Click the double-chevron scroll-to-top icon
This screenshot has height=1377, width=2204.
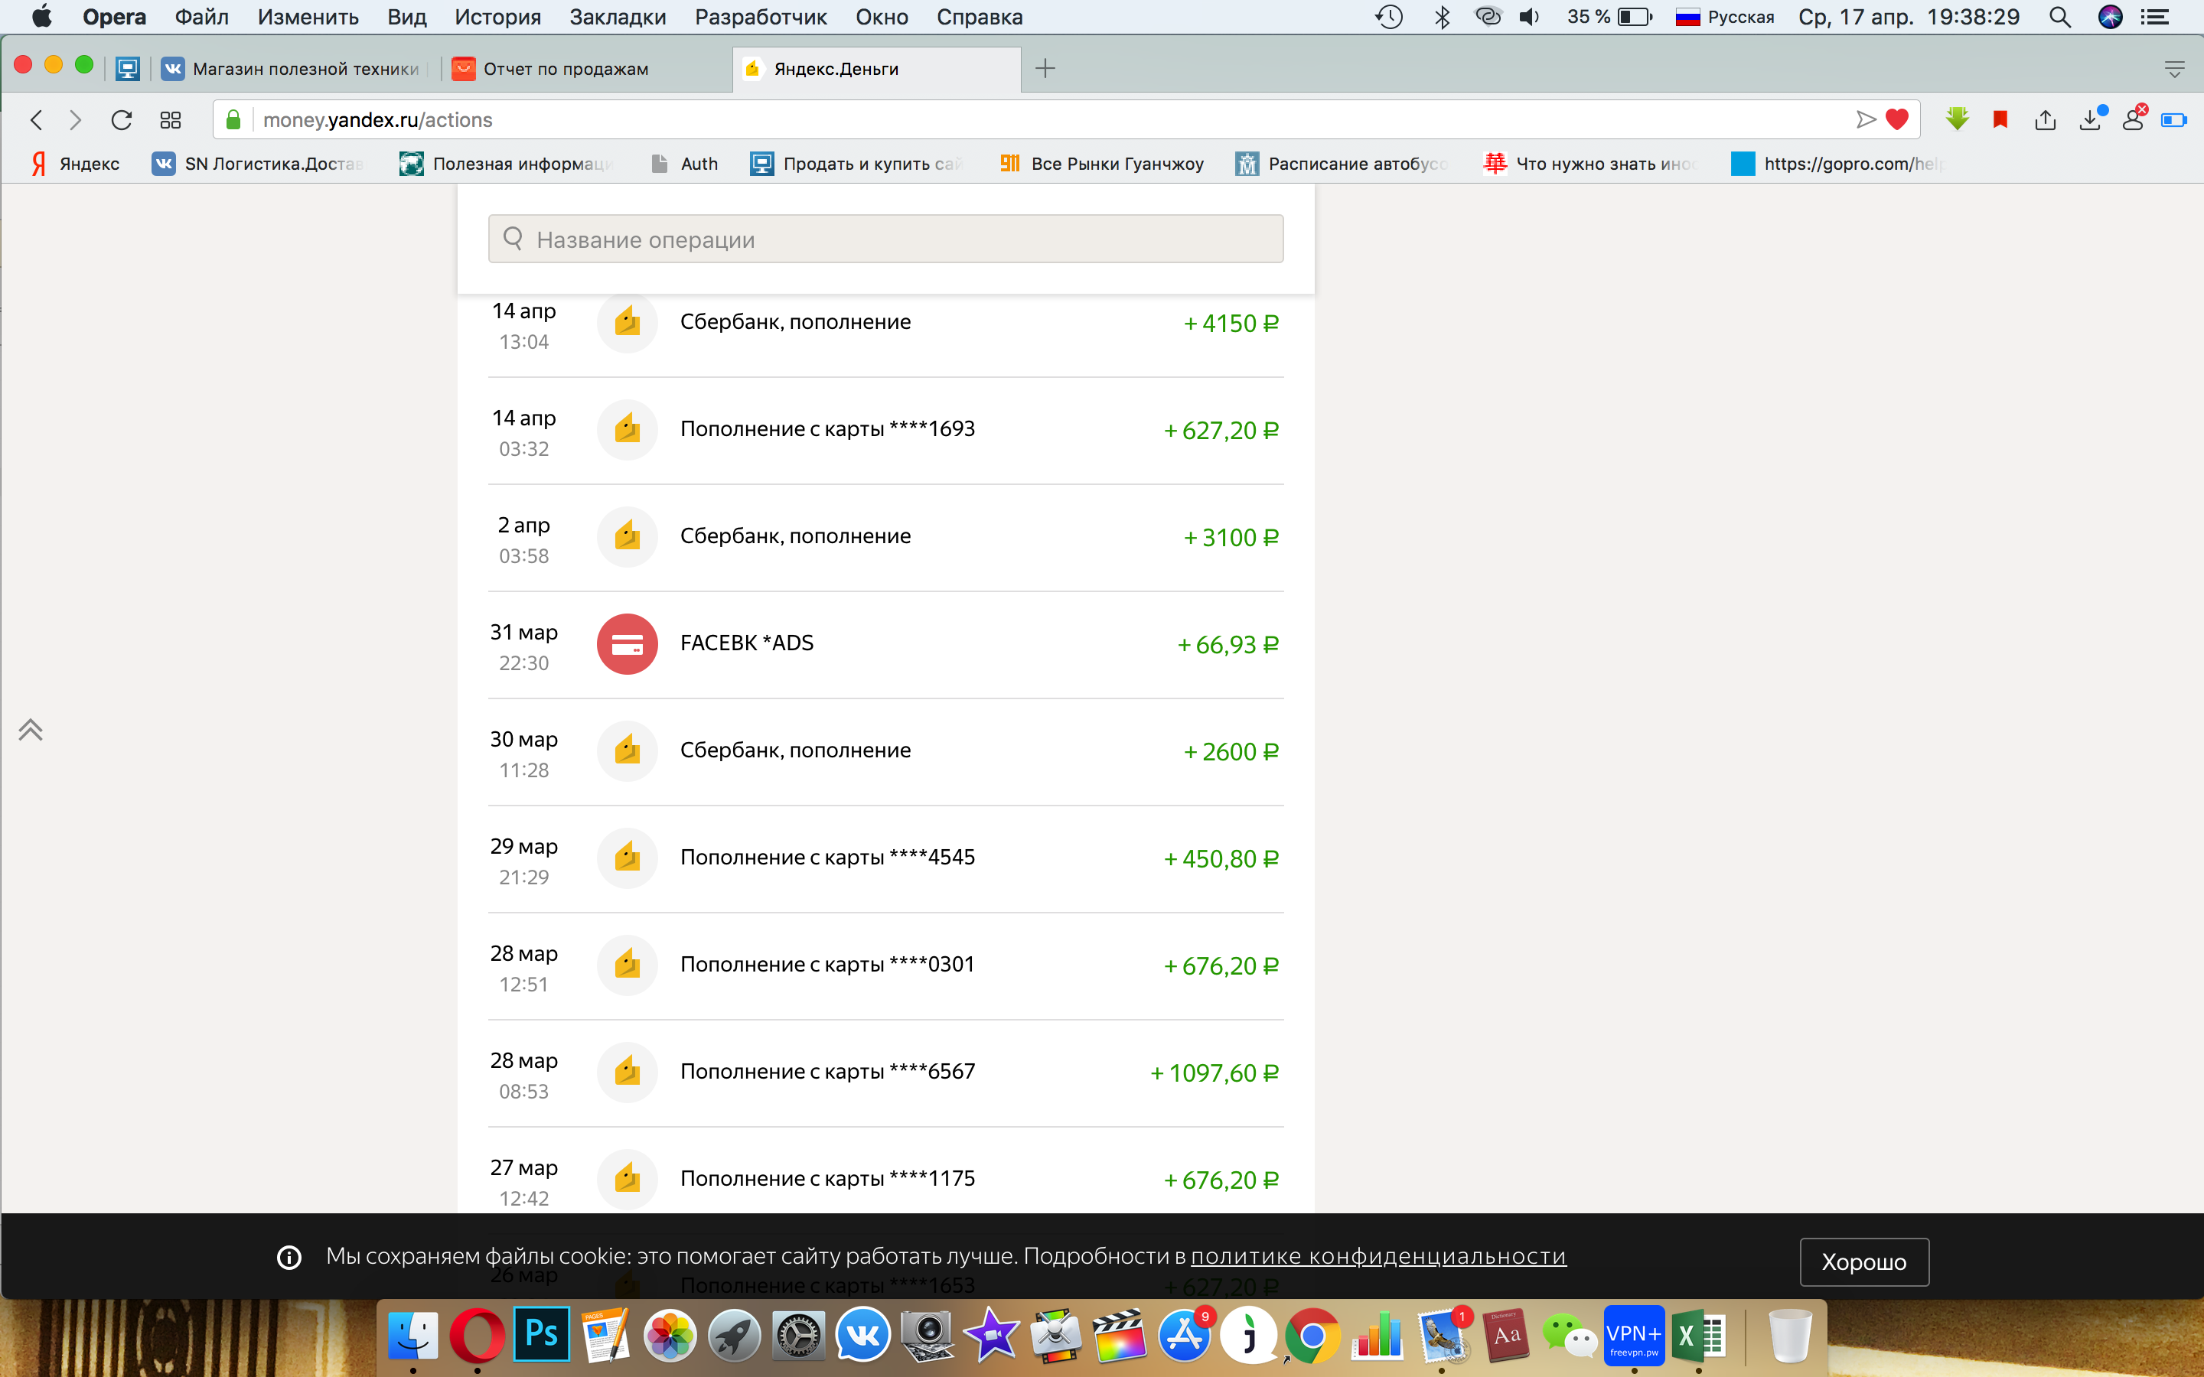[x=30, y=730]
